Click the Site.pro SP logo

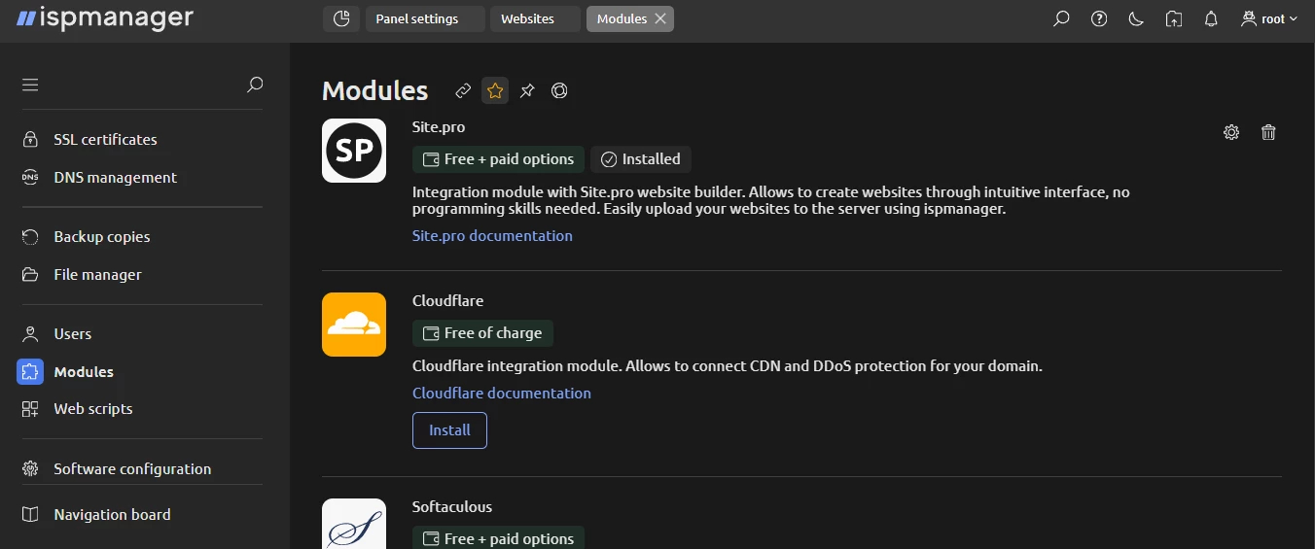point(354,151)
